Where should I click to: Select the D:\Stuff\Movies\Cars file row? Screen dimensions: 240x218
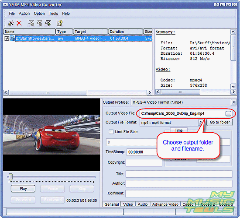click(78, 39)
